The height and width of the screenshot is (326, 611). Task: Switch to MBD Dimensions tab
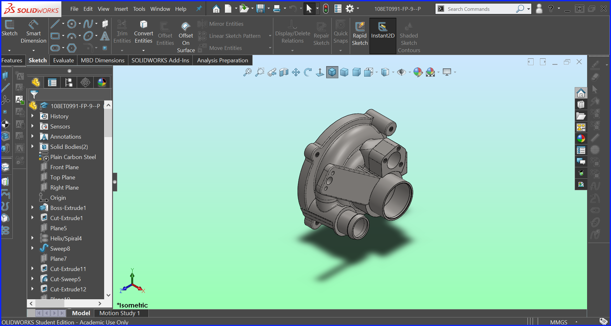pyautogui.click(x=103, y=60)
